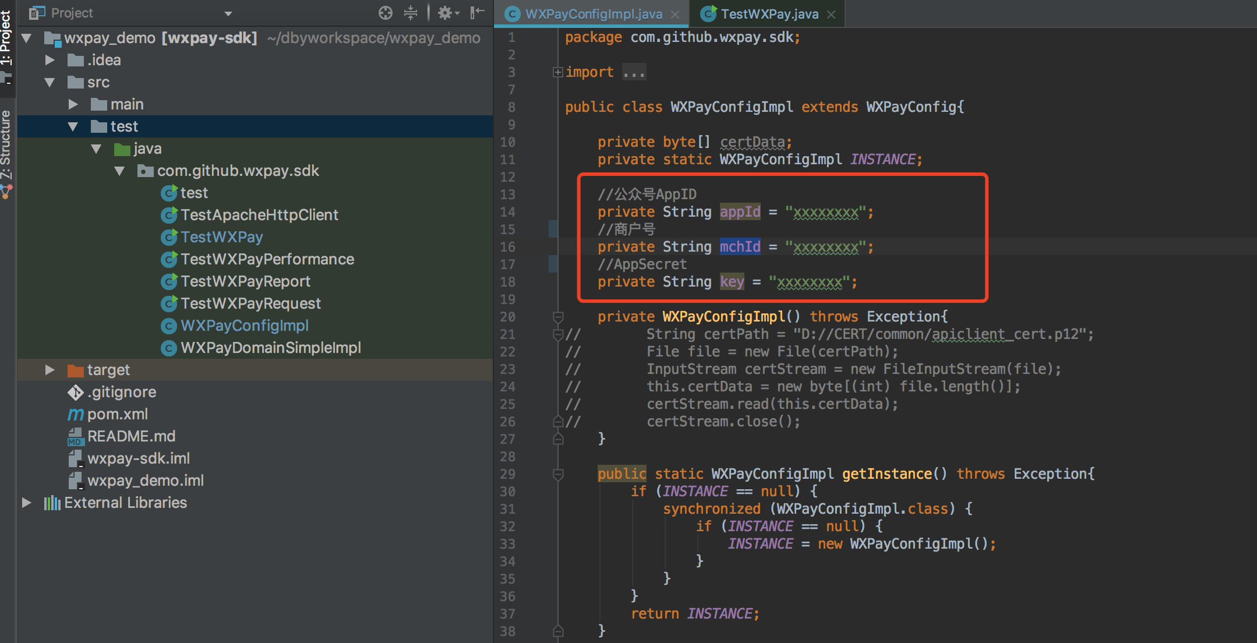Collapse the com.github.wxpay.sdk package
This screenshot has width=1257, height=643.
click(120, 171)
